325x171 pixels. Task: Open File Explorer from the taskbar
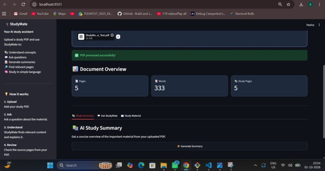pos(164,165)
